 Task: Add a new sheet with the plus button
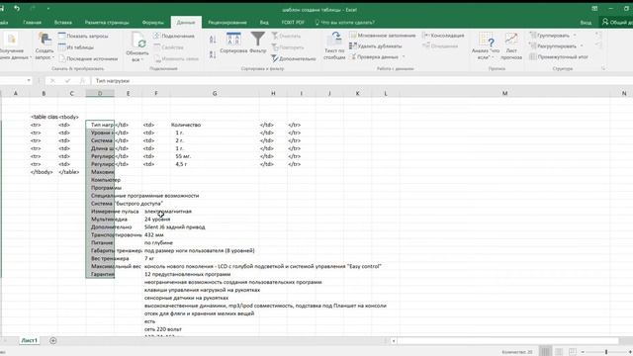[x=52, y=340]
